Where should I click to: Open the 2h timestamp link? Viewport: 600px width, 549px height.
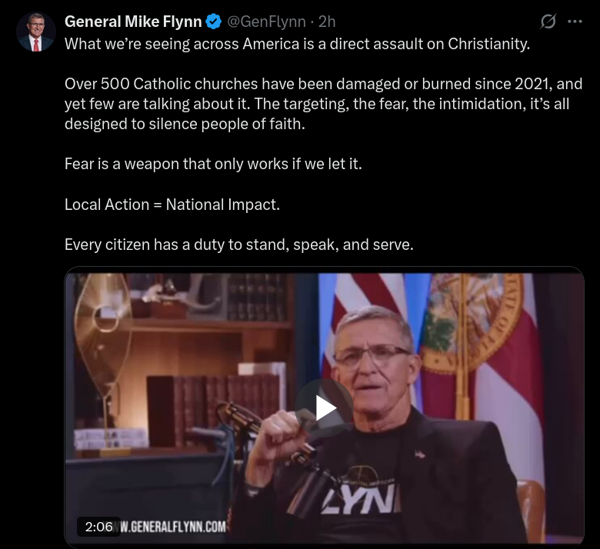click(327, 22)
